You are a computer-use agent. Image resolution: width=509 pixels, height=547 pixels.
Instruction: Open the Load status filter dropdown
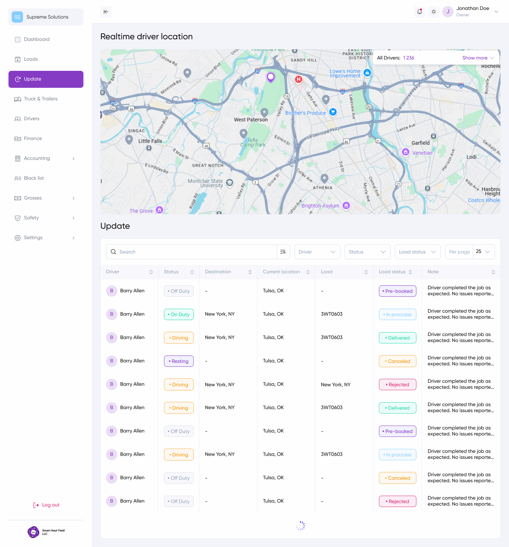click(x=417, y=252)
